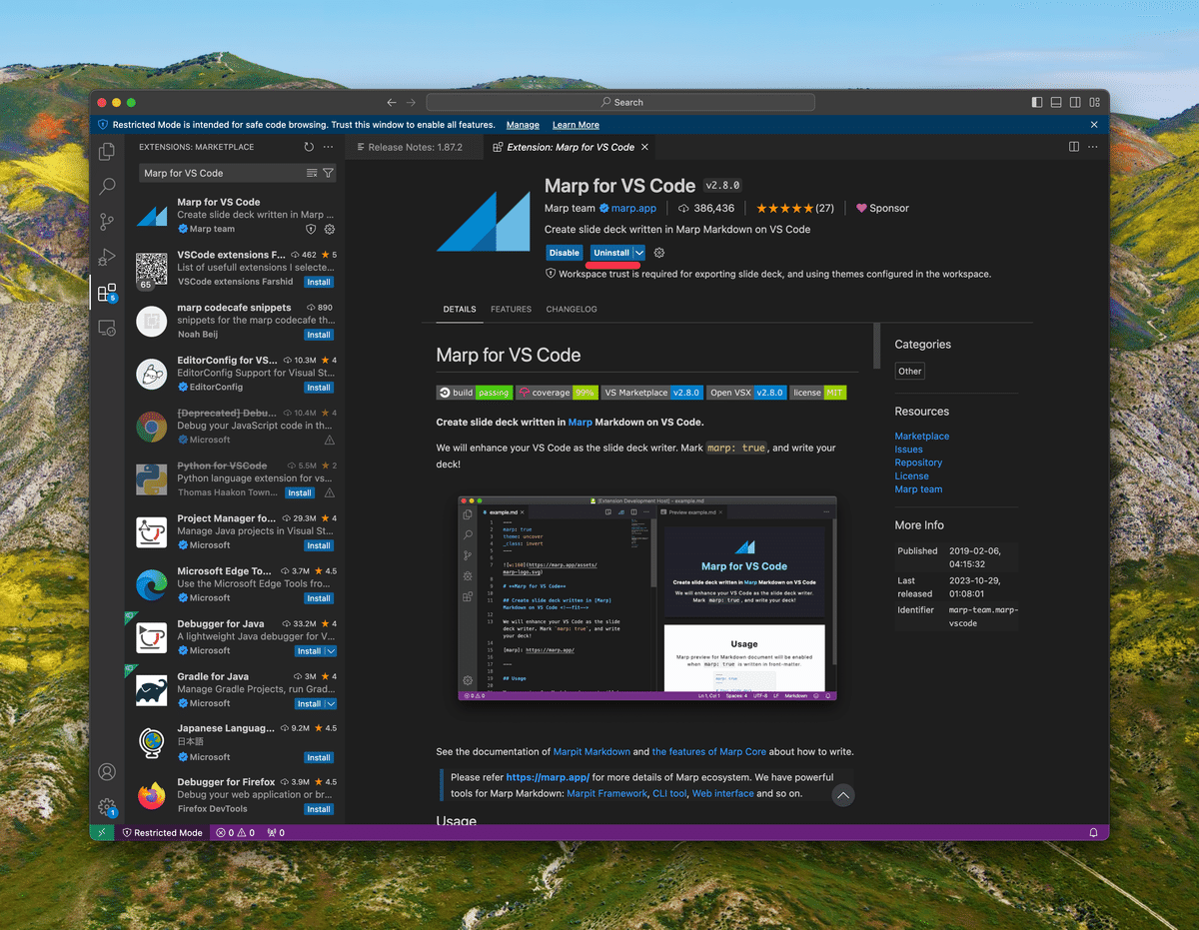Open Install dropdown for Gradle for Java
Viewport: 1199px width, 930px height.
click(x=331, y=704)
